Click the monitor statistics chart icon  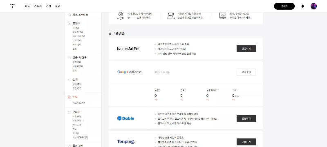[222, 16]
